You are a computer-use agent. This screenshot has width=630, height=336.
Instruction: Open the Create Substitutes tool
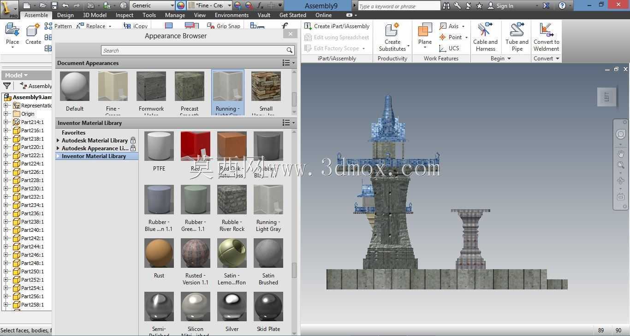[x=392, y=37]
